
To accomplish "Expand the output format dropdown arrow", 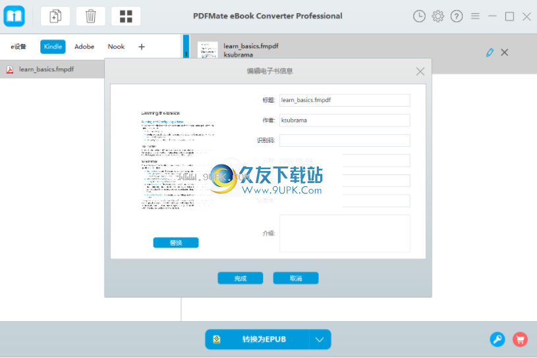I will point(320,339).
